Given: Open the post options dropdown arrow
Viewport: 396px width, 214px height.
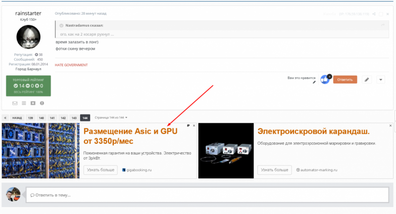Looking at the screenshot, I should pyautogui.click(x=381, y=80).
